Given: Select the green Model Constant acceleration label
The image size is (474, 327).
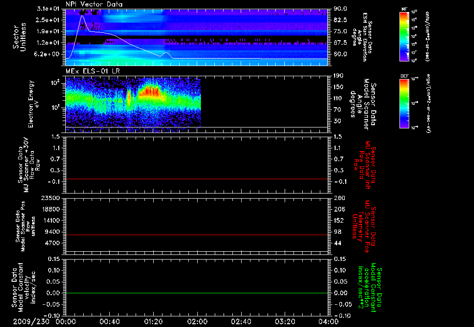Looking at the screenshot, I should (x=370, y=288).
